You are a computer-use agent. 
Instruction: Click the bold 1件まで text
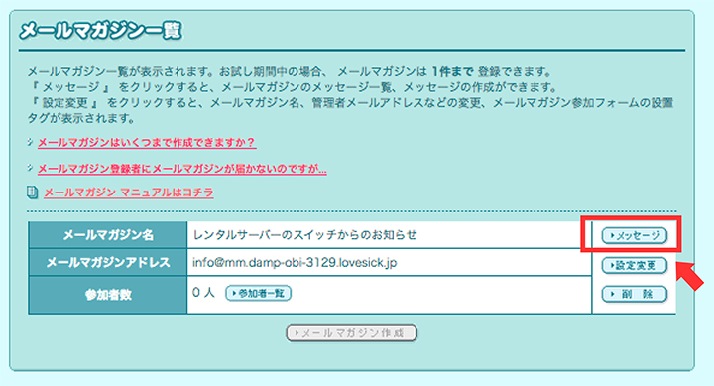point(452,72)
